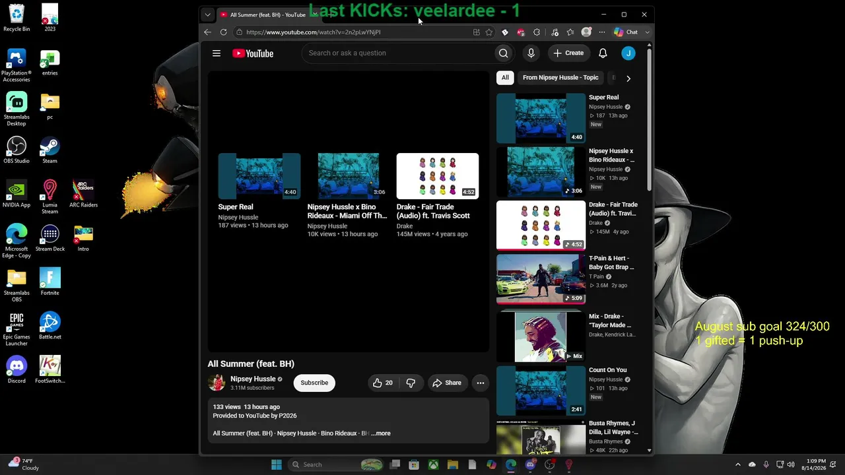Image resolution: width=845 pixels, height=475 pixels.
Task: Open the split screen icon in address bar
Action: pyautogui.click(x=476, y=32)
